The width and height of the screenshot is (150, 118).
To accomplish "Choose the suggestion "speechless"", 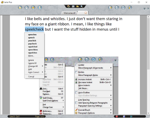I will pyautogui.click(x=33, y=50).
